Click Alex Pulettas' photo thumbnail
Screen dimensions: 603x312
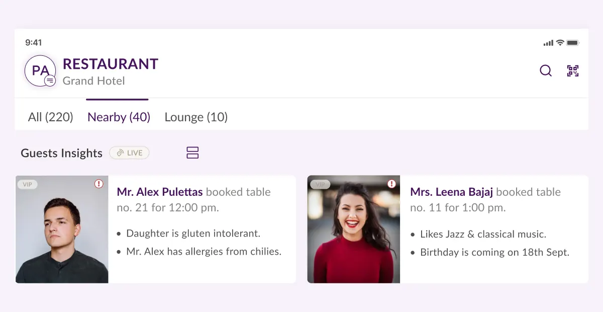61,229
